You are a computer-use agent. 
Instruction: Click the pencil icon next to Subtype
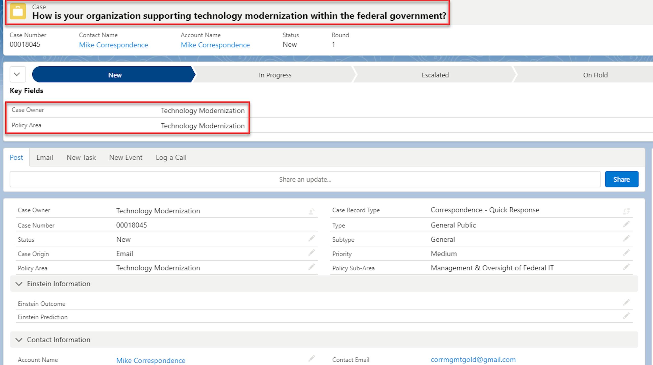626,238
